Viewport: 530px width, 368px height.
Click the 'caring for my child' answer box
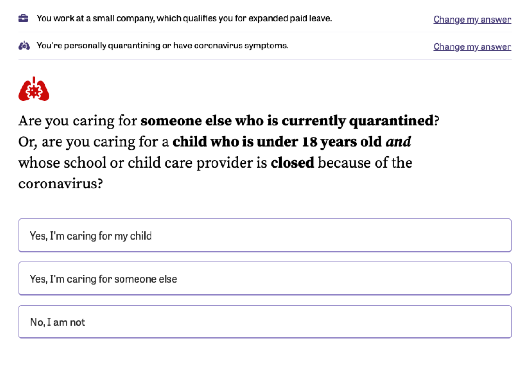tap(265, 235)
